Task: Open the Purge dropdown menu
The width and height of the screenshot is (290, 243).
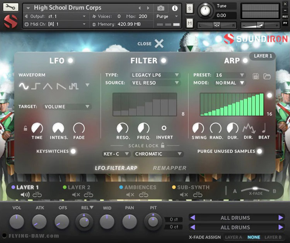Action: point(167,17)
